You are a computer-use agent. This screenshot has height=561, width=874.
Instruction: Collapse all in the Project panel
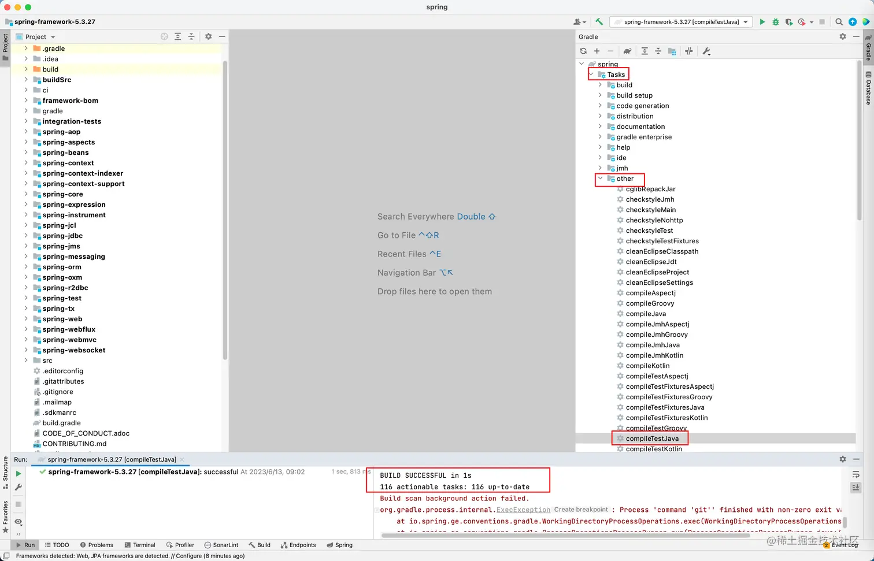pos(191,36)
